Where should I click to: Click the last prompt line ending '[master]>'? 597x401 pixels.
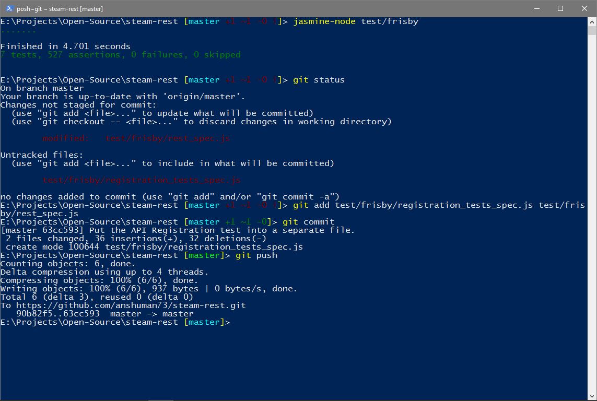click(115, 322)
